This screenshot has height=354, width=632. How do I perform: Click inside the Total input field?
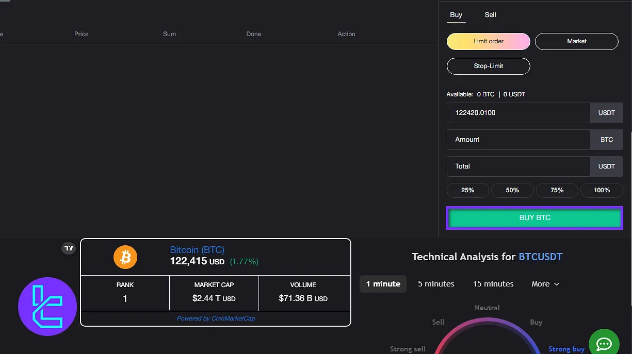(516, 166)
